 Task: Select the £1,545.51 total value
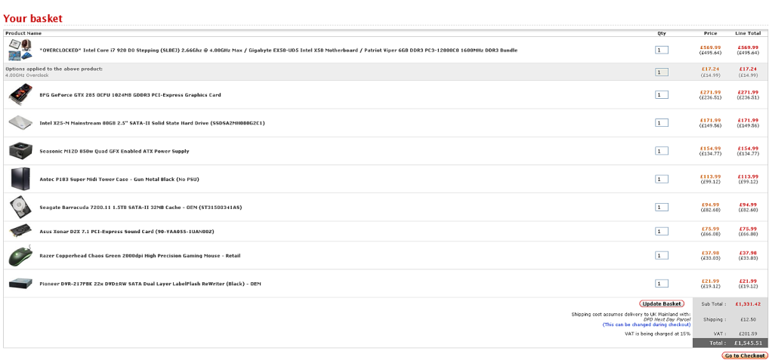pos(748,343)
